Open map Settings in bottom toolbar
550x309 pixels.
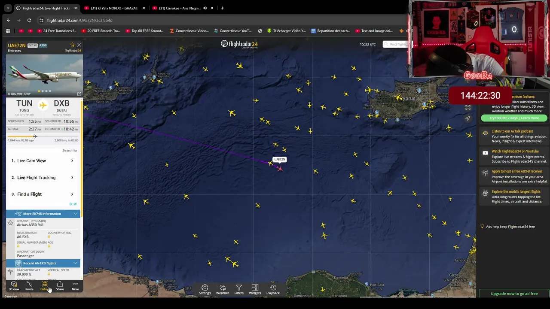coord(205,290)
